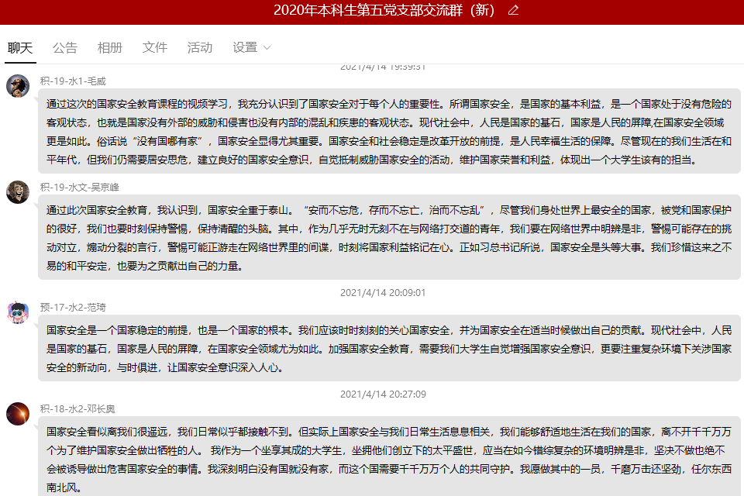Viewport: 744px width, 496px height.
Task: Open the 公告 tab
Action: coord(65,47)
